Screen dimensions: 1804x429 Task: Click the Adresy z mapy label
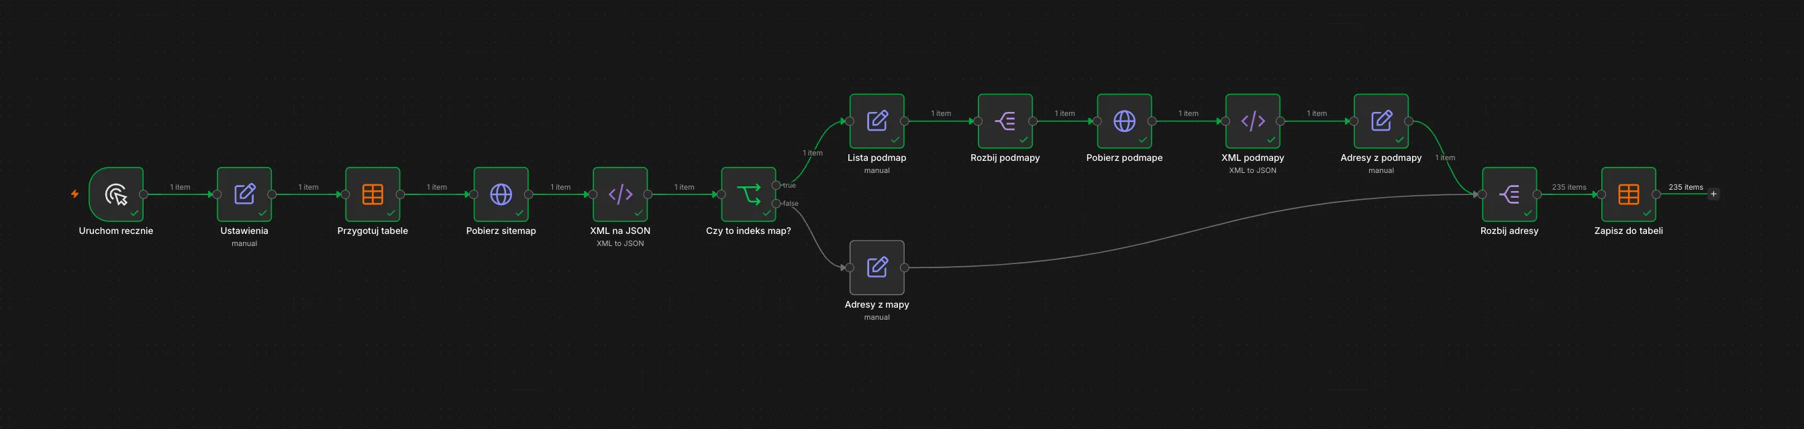click(876, 304)
